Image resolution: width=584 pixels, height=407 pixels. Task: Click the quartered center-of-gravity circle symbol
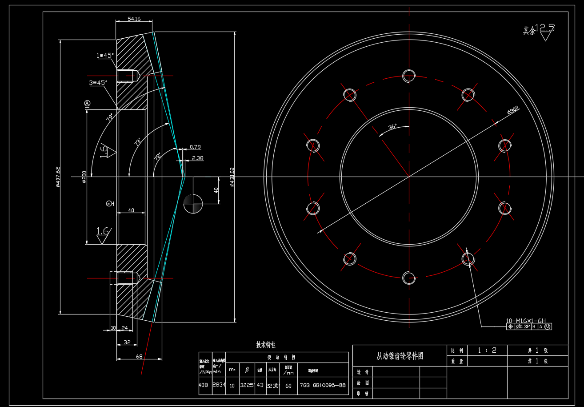193,204
